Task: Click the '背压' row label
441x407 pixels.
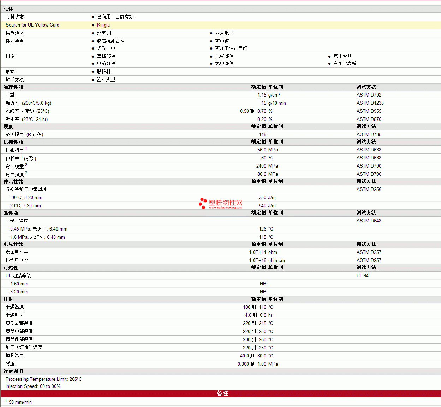Action: coord(10,364)
